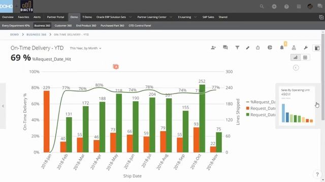Image resolution: width=325 pixels, height=182 pixels.
Task: Open the Favorites tab
Action: (23, 17)
